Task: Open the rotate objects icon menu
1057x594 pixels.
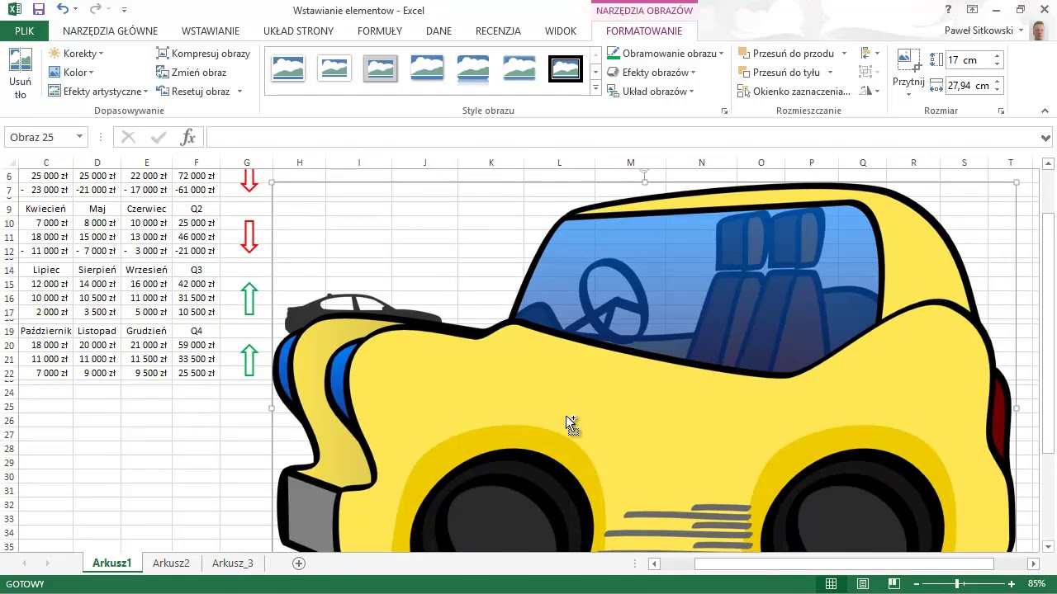Action: (870, 92)
